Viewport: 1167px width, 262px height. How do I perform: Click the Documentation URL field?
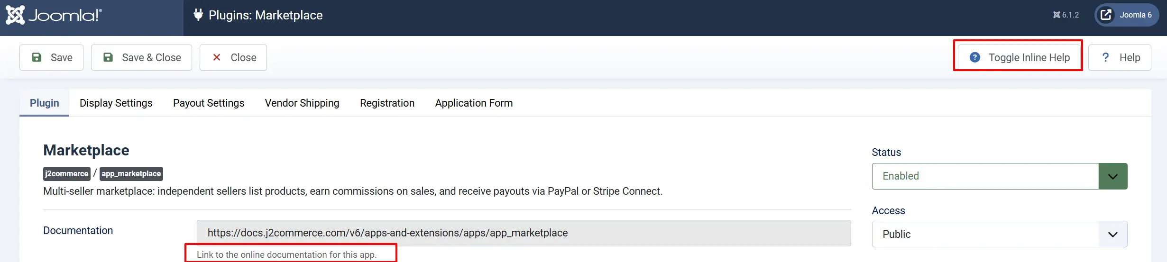click(x=524, y=233)
